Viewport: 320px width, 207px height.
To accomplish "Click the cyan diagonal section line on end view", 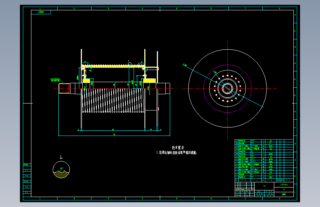I will tap(223, 86).
